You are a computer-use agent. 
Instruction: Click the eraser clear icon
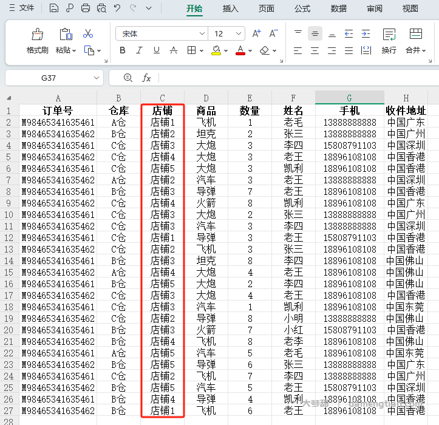(x=265, y=50)
